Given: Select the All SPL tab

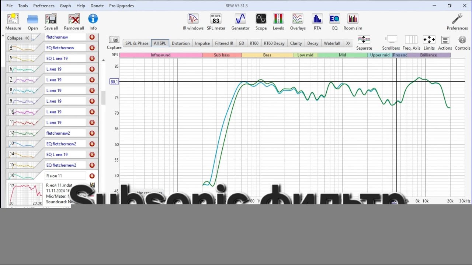Looking at the screenshot, I should pos(160,43).
